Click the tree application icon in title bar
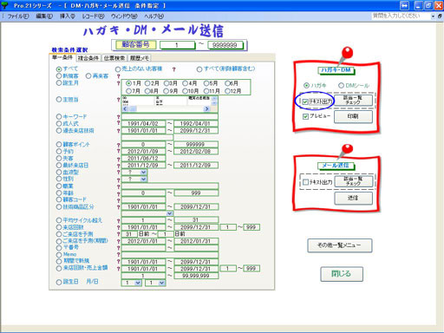This screenshot has height=333, width=444. point(4,5)
